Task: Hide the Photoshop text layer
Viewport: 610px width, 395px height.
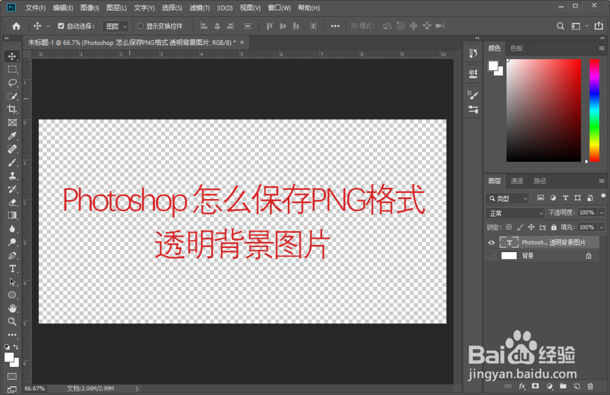Action: click(491, 242)
